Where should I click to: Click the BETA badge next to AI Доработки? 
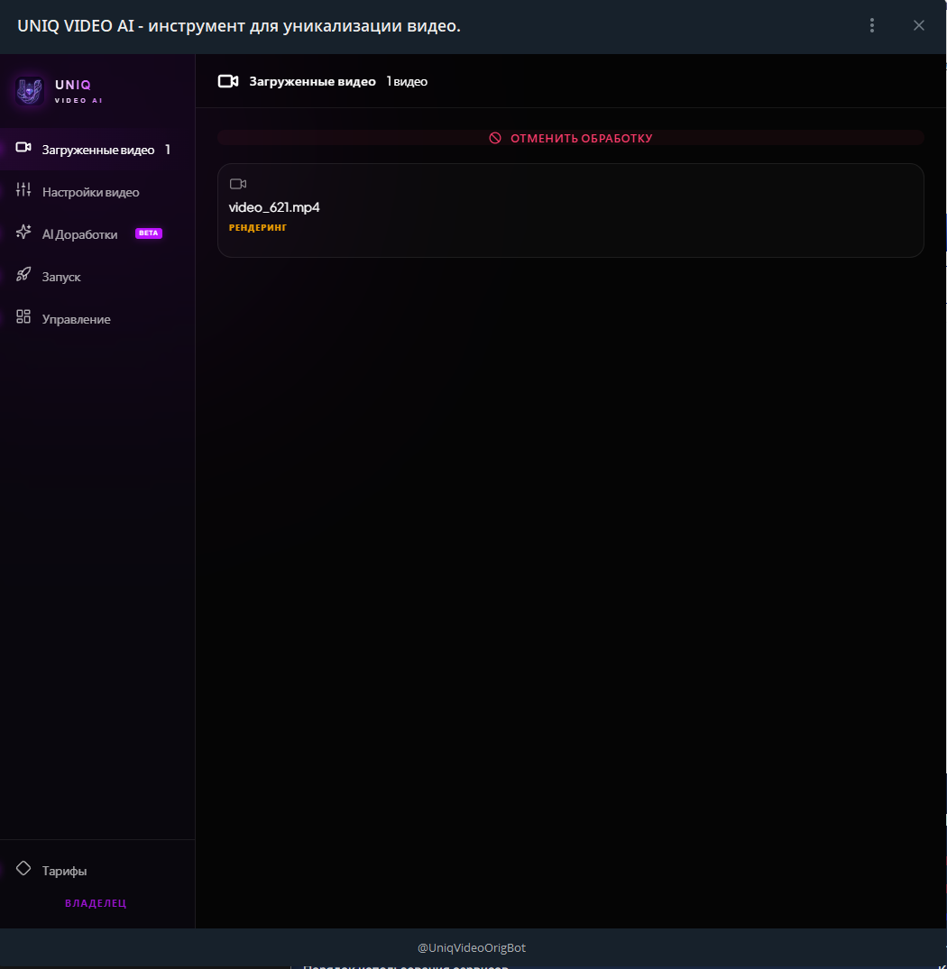(148, 233)
